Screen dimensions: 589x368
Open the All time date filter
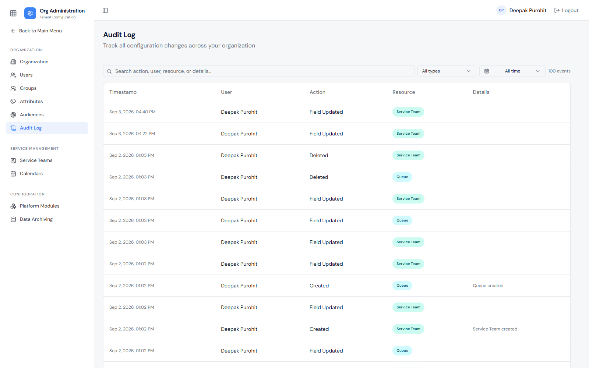pos(512,71)
